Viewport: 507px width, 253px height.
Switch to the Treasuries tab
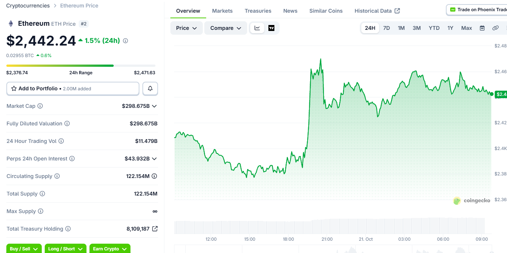(258, 11)
